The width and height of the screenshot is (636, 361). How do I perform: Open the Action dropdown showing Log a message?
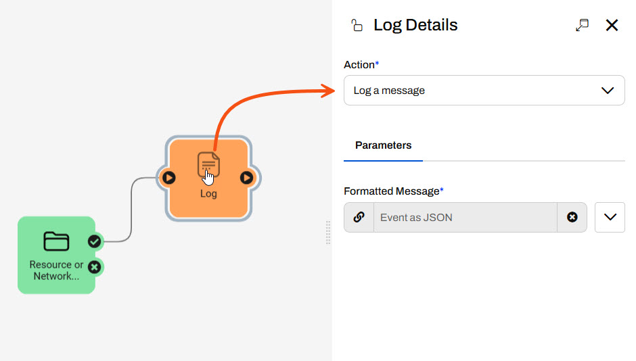(x=484, y=90)
